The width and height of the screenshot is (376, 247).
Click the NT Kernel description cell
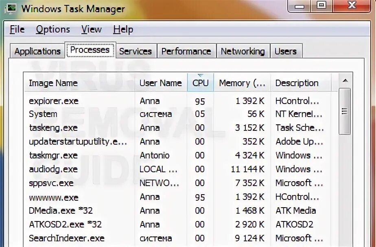299,114
